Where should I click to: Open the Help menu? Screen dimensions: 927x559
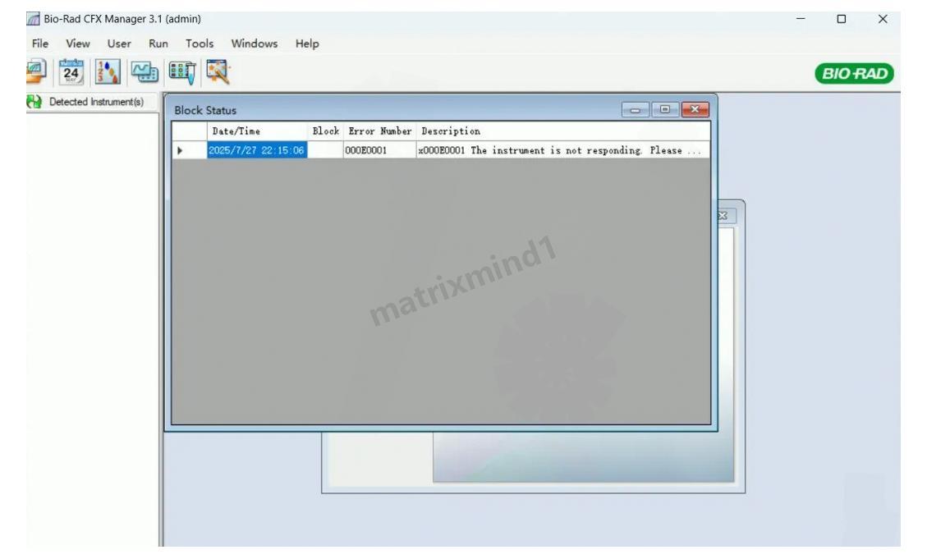click(307, 44)
